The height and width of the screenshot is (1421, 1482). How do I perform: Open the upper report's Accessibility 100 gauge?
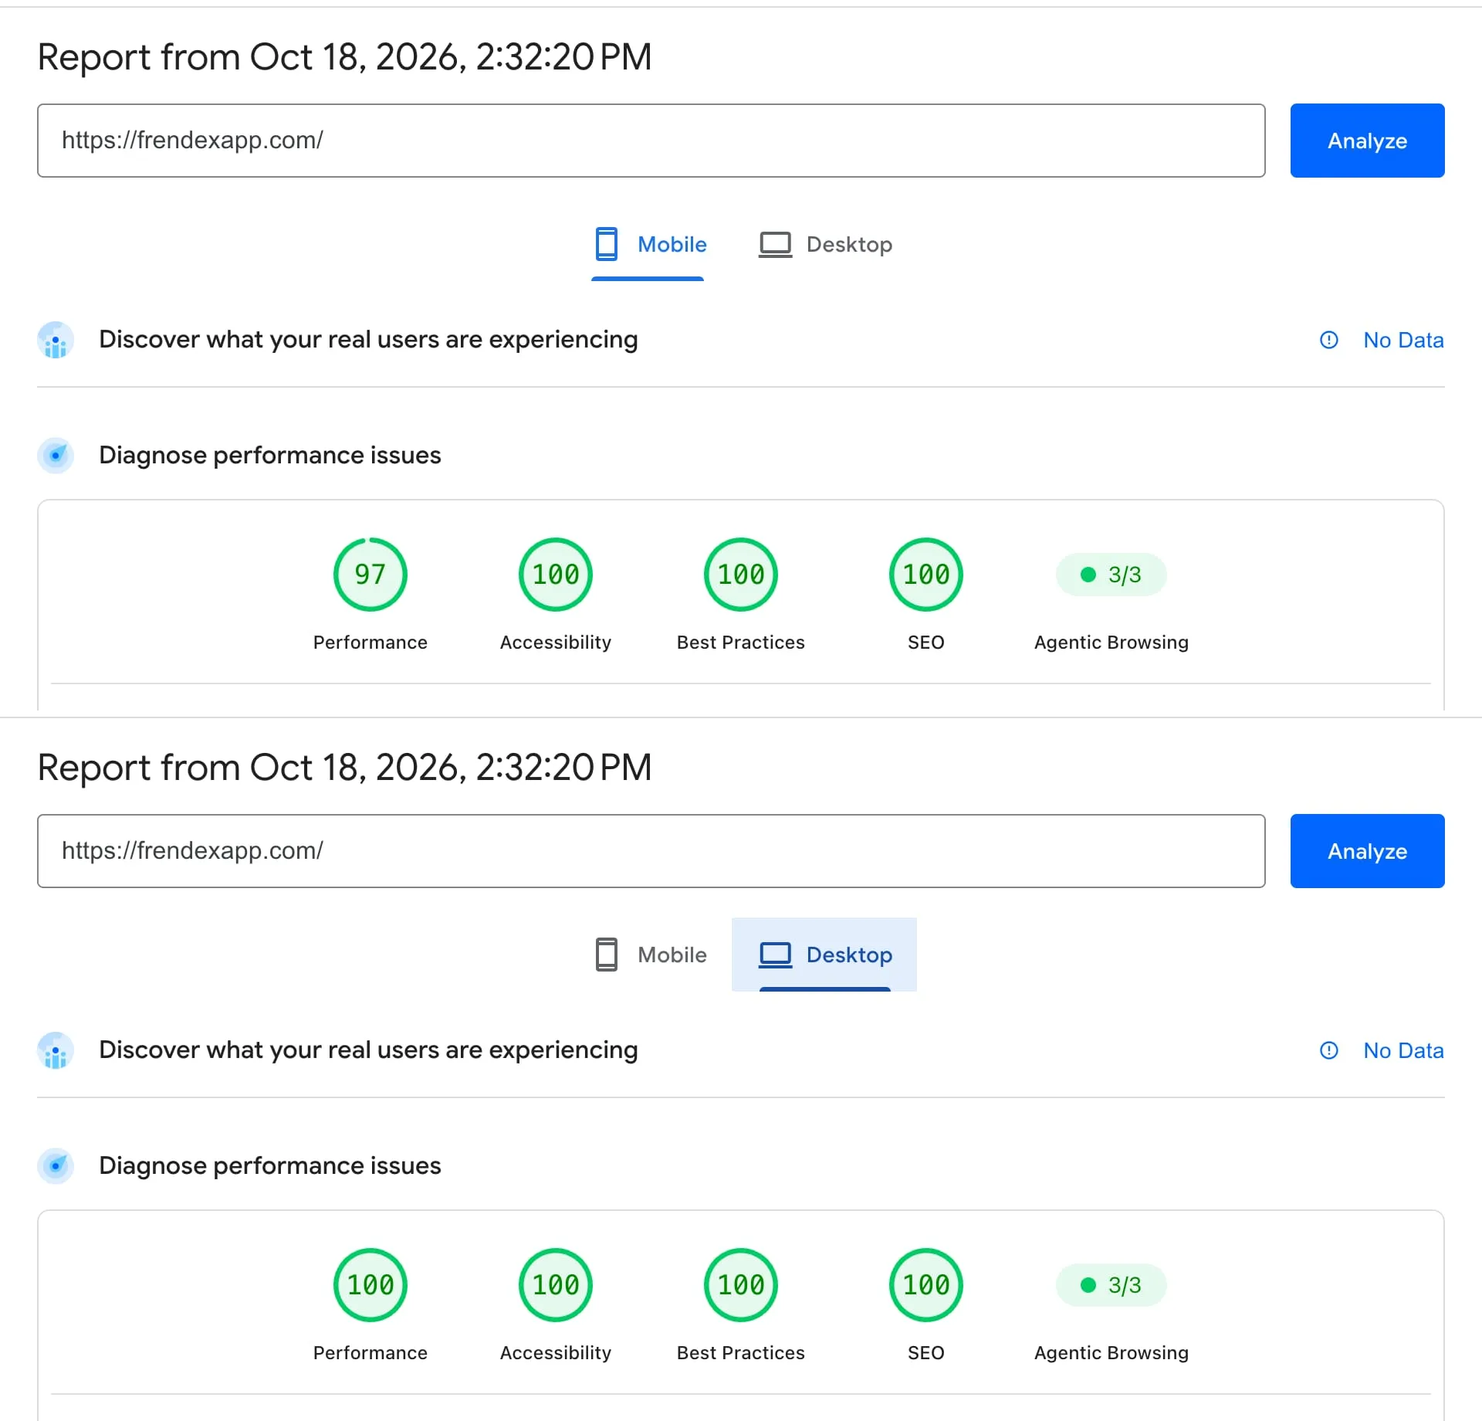pos(556,575)
